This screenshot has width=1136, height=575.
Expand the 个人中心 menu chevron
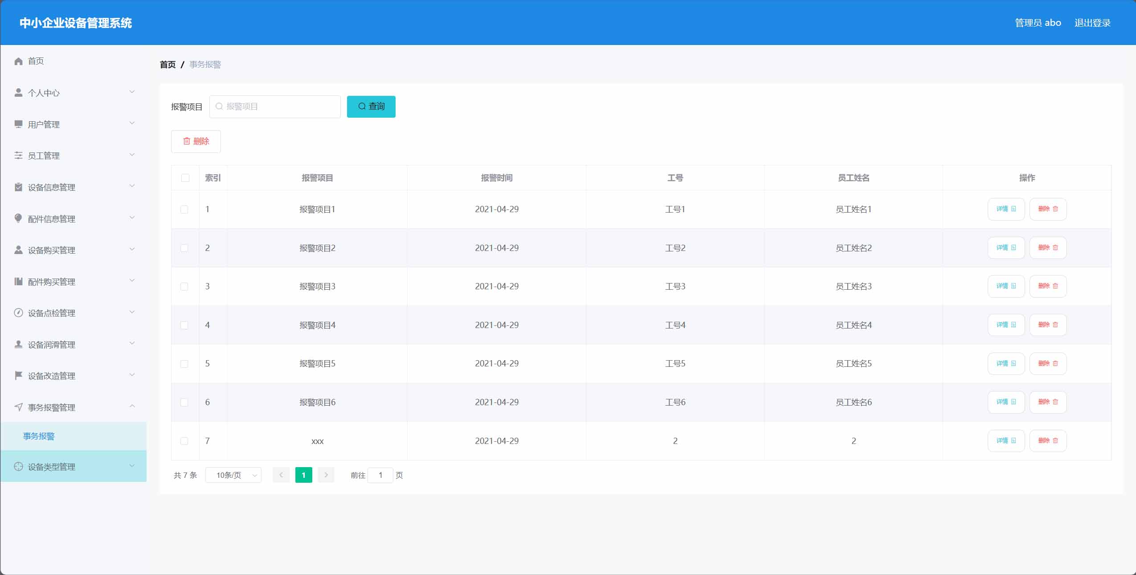pos(132,92)
